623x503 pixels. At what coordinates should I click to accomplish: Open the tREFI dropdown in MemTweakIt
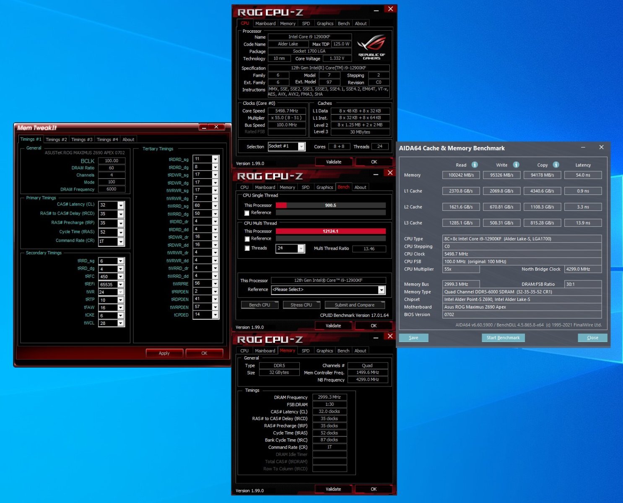121,284
